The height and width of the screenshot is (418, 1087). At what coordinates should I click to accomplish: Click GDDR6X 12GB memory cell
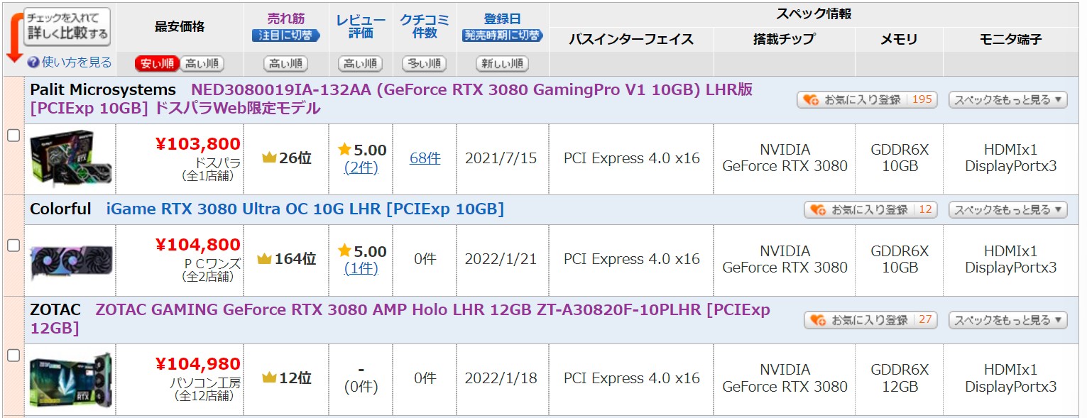900,378
